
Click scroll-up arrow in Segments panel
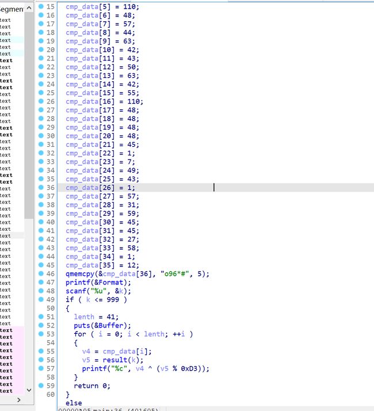[29, 8]
